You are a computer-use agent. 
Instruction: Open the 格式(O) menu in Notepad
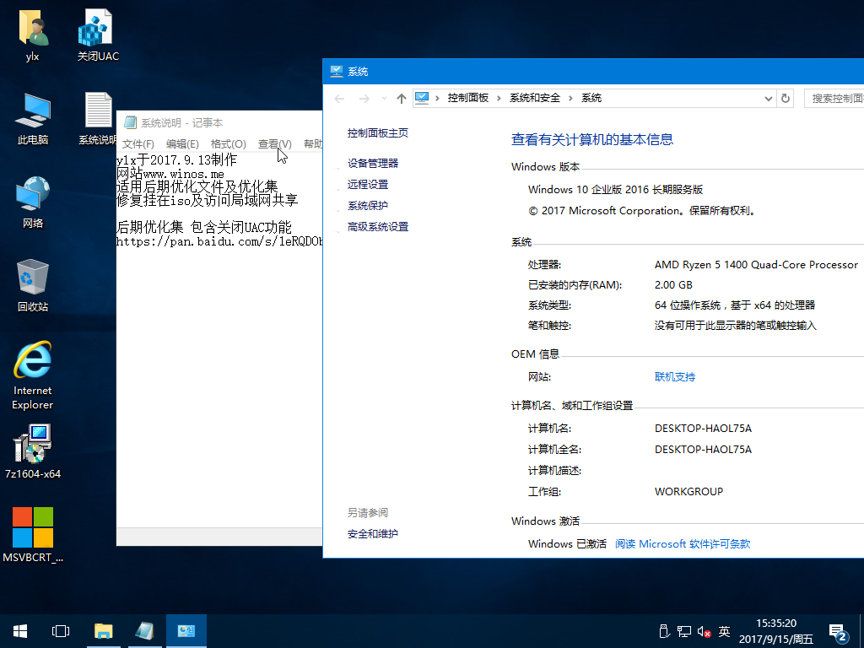(x=228, y=144)
